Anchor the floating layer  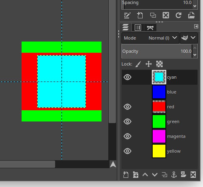(174, 175)
